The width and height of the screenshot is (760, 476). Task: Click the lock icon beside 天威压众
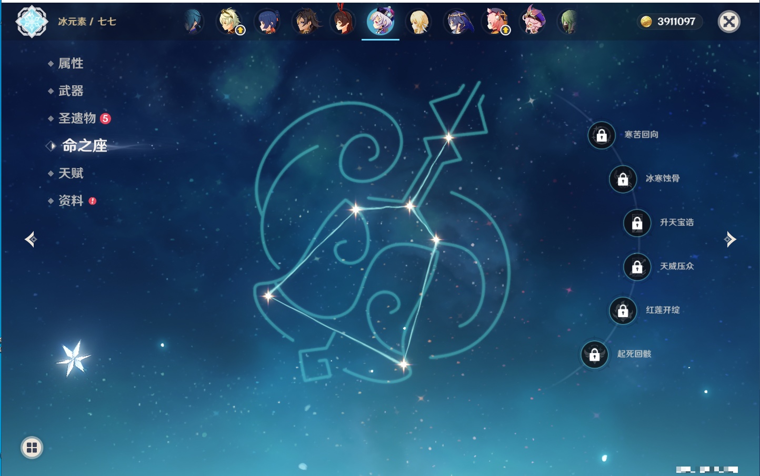click(637, 267)
